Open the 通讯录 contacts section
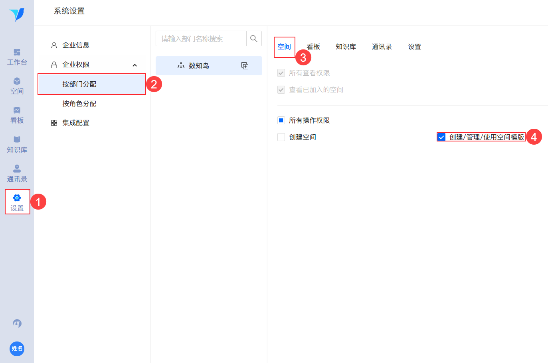This screenshot has height=363, width=548. pos(17,173)
